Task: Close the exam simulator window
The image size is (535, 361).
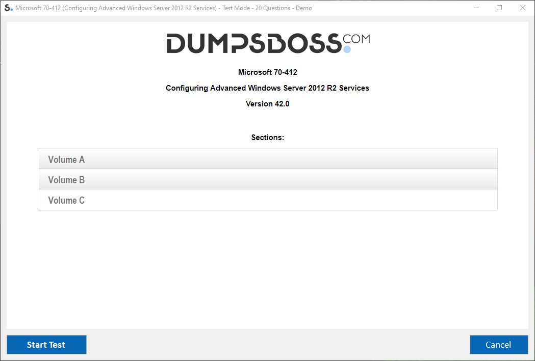Action: click(x=522, y=8)
